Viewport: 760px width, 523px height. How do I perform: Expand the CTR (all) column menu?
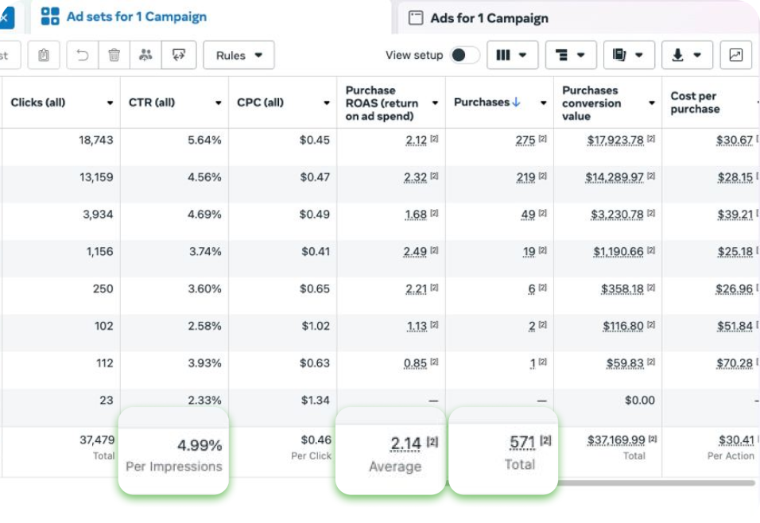coord(219,103)
